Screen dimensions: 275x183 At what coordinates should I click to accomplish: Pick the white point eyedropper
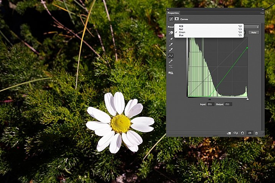point(171,50)
